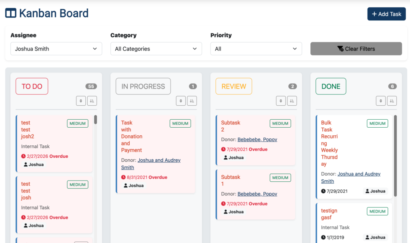Click the sort direction icon in IN PROGRESS column
This screenshot has width=410, height=243.
click(181, 100)
